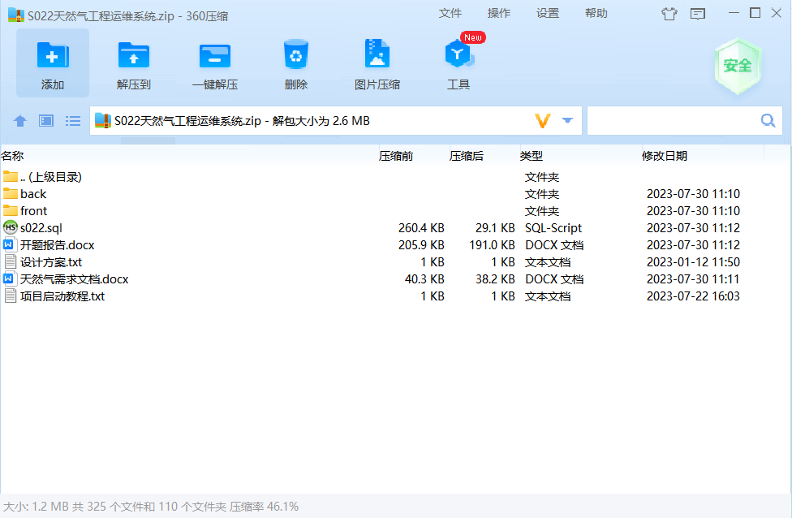Click the back folder icon
Image resolution: width=792 pixels, height=518 pixels.
(x=10, y=193)
